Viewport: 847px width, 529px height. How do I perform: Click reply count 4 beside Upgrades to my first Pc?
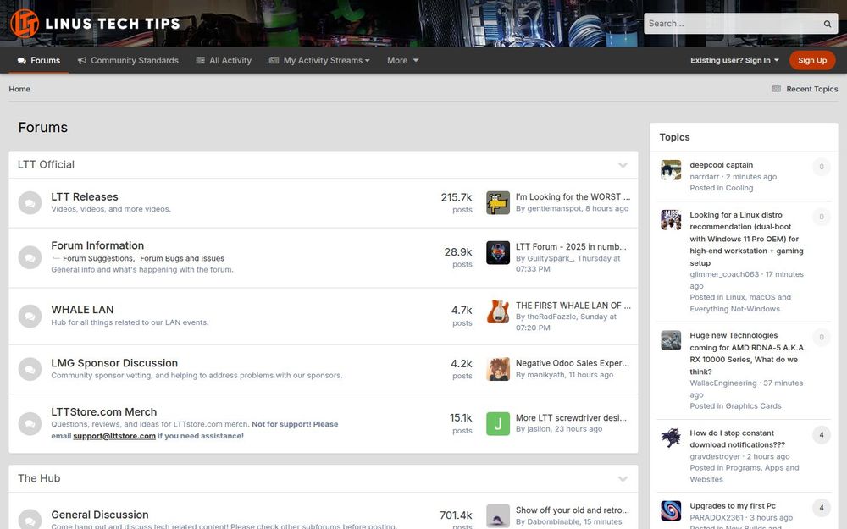[x=822, y=507]
